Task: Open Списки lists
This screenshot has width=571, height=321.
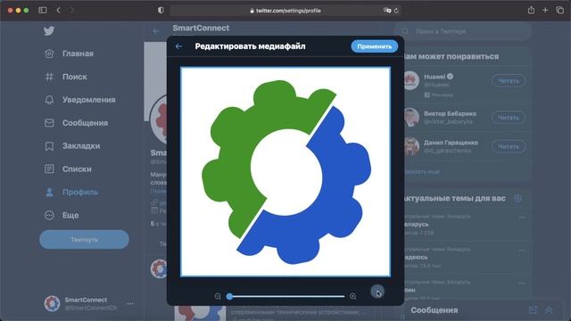Action: 68,169
